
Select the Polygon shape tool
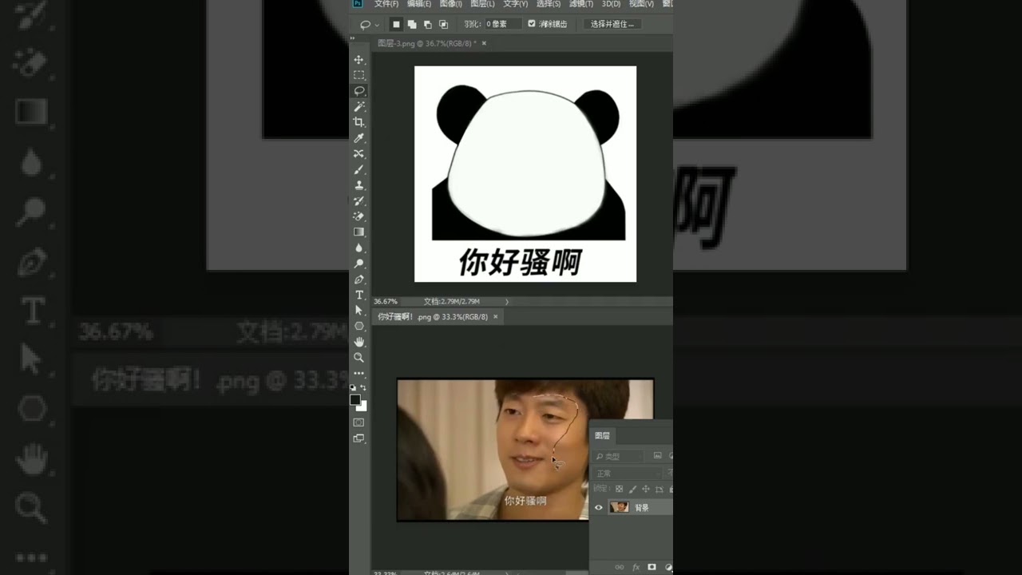click(359, 326)
